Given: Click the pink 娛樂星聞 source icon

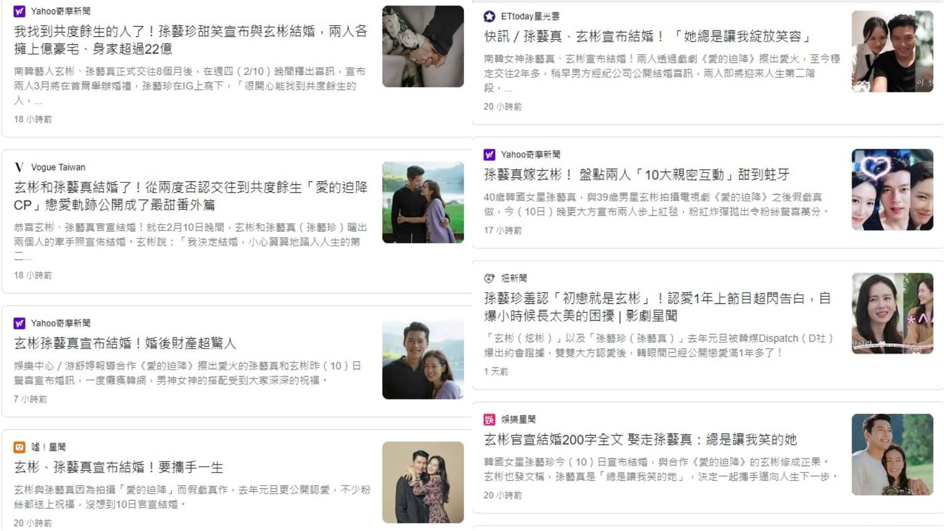Looking at the screenshot, I should tap(489, 419).
